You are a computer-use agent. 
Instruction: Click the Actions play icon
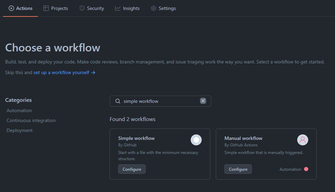(x=11, y=8)
